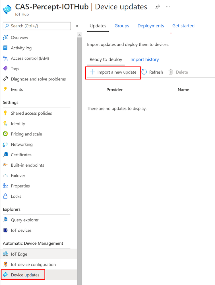Click the purple Tags icon

(x=5, y=68)
